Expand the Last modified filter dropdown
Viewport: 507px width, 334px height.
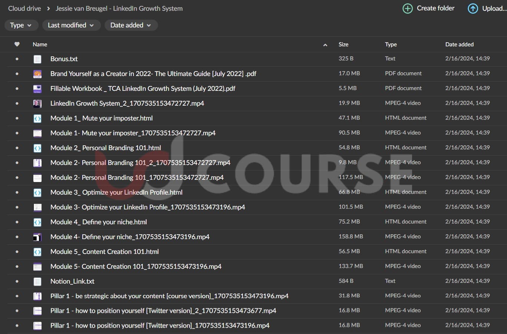click(70, 25)
